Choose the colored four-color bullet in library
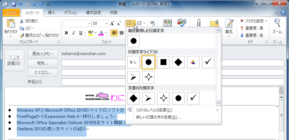 193,62
